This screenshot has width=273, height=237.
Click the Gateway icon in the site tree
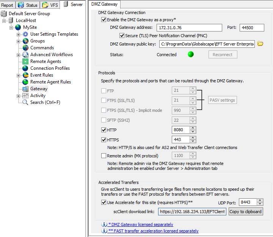coord(25,89)
